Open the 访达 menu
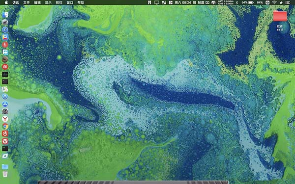 [x=16, y=2]
